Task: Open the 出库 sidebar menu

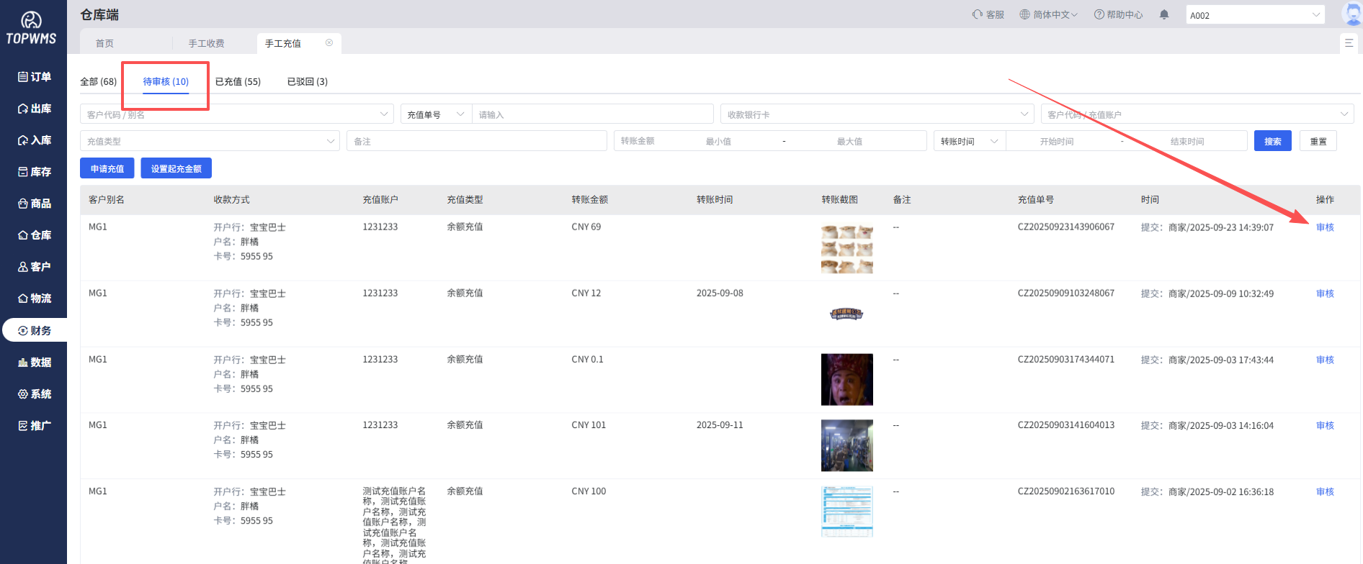Action: coord(34,109)
